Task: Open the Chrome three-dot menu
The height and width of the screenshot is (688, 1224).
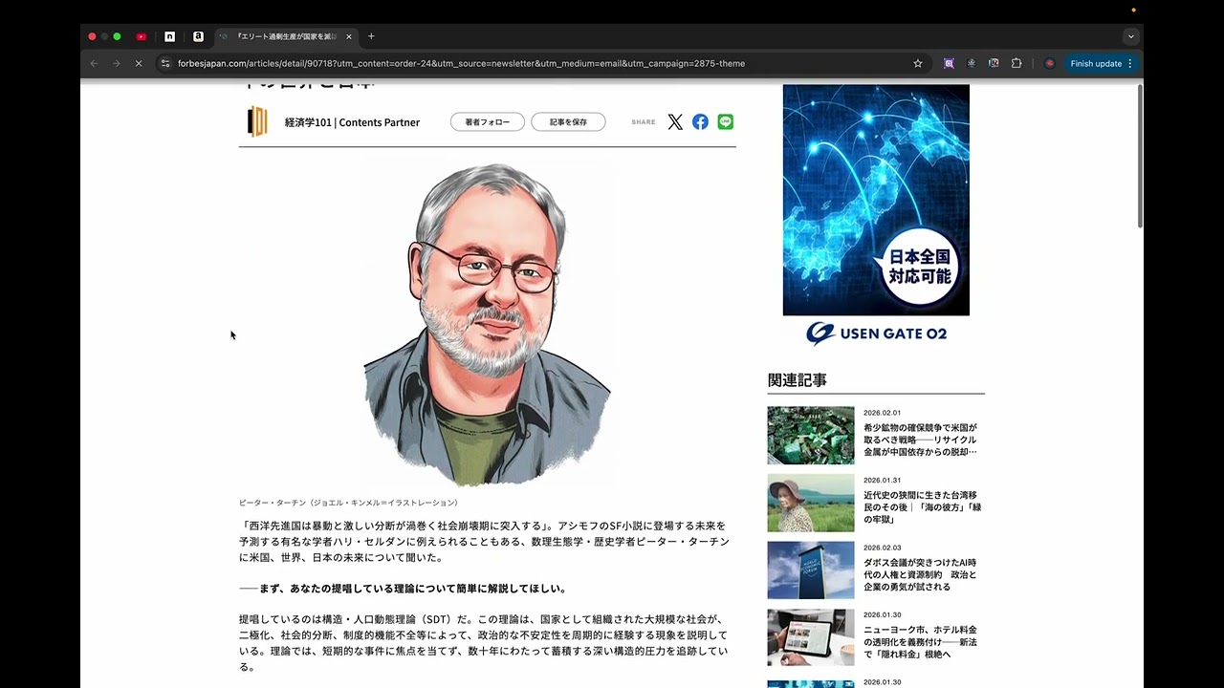Action: point(1130,63)
